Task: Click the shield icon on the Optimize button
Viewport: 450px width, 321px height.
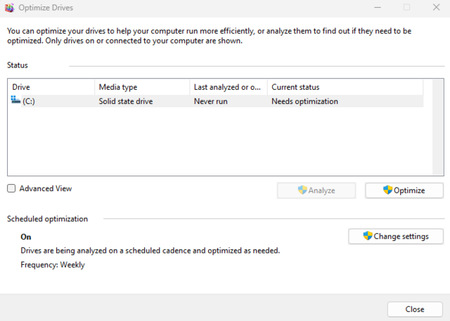Action: pos(387,190)
